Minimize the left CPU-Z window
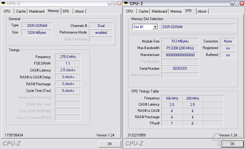 [110, 3]
